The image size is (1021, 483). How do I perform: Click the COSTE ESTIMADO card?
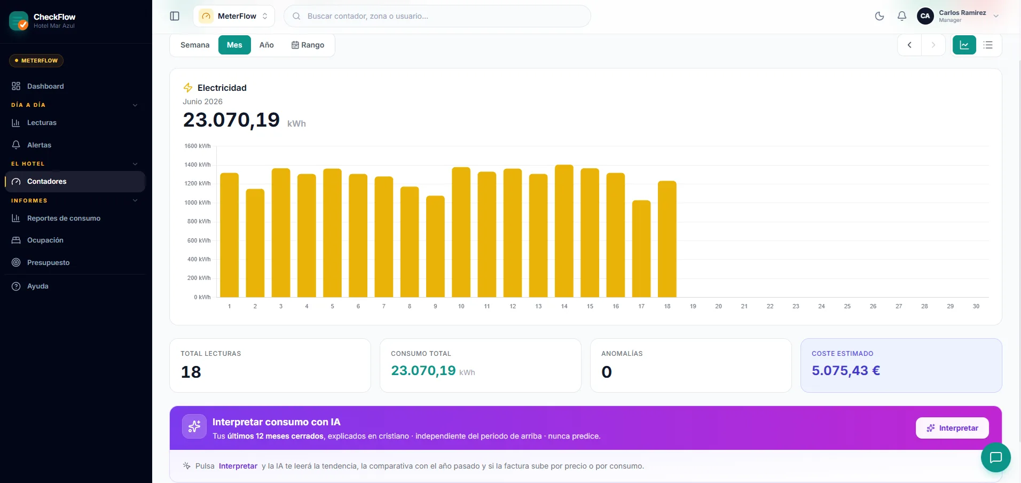tap(901, 365)
